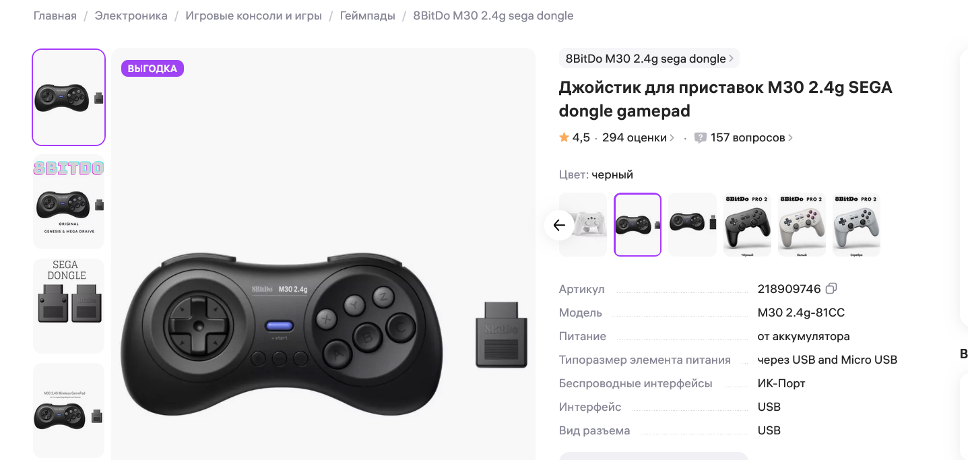This screenshot has width=968, height=460.
Task: Open Электроника breadcrumb category
Action: click(x=131, y=15)
